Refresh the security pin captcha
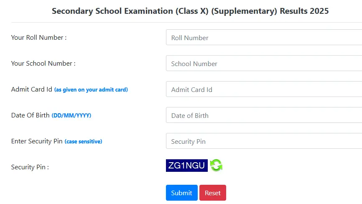Viewport: 362px width, 204px height. pos(216,166)
